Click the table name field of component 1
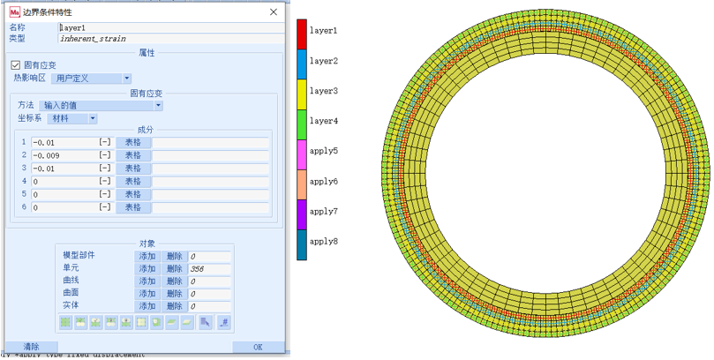 pos(210,142)
